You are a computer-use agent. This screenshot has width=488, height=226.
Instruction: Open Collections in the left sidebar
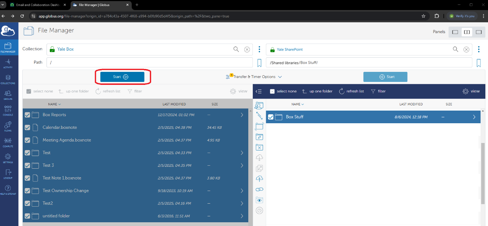(7, 79)
